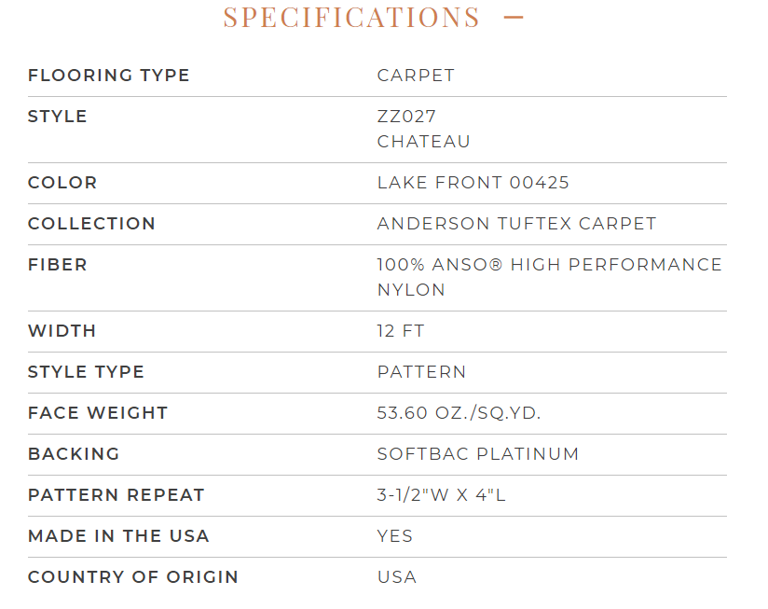Click the CARPET flooring type value

(x=416, y=76)
